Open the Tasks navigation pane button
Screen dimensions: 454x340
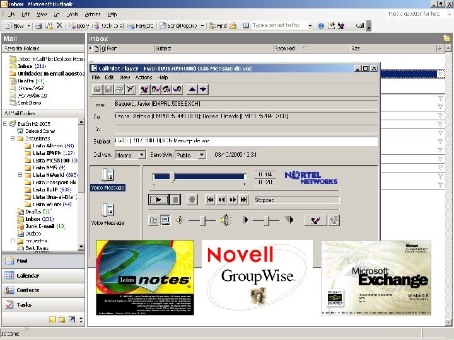pos(44,305)
